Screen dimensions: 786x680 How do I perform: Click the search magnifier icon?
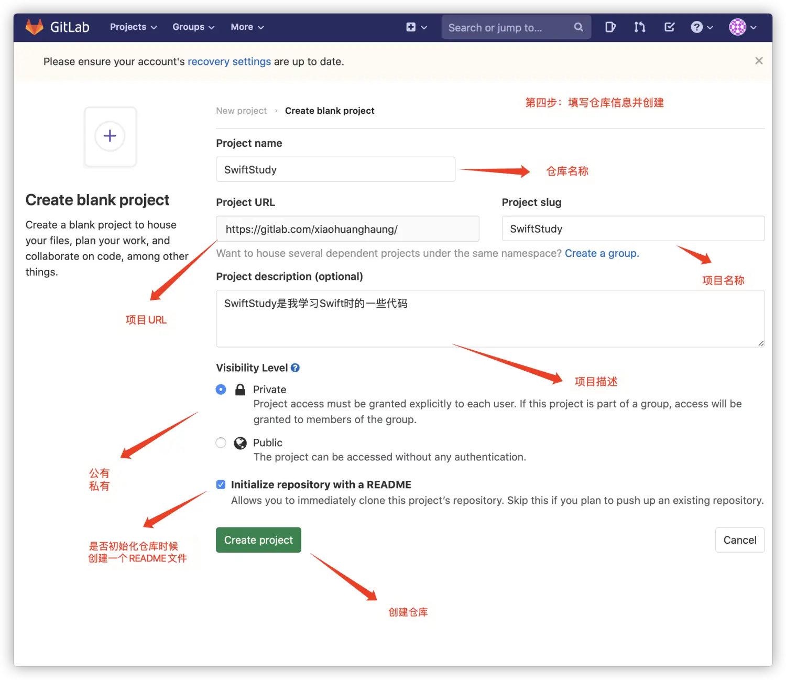coord(578,27)
